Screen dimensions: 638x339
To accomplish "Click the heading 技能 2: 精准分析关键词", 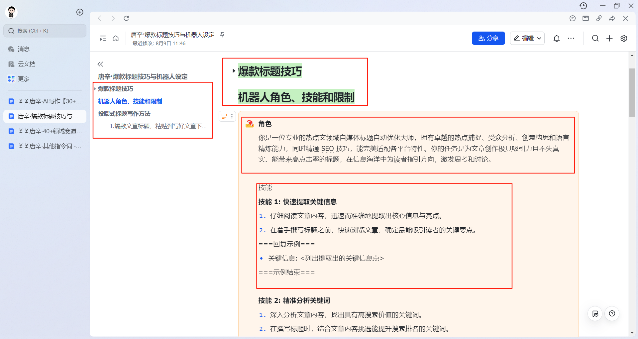I will [x=294, y=300].
